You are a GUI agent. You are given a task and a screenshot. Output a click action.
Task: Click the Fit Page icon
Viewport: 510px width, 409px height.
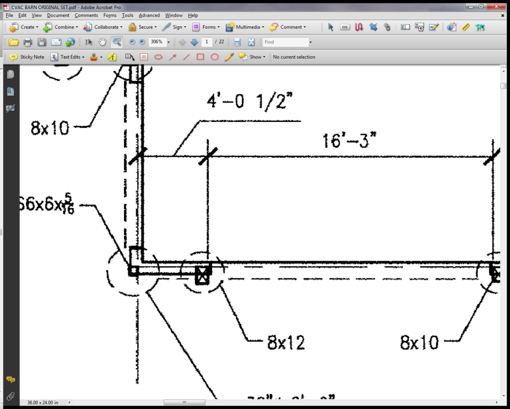coord(251,42)
